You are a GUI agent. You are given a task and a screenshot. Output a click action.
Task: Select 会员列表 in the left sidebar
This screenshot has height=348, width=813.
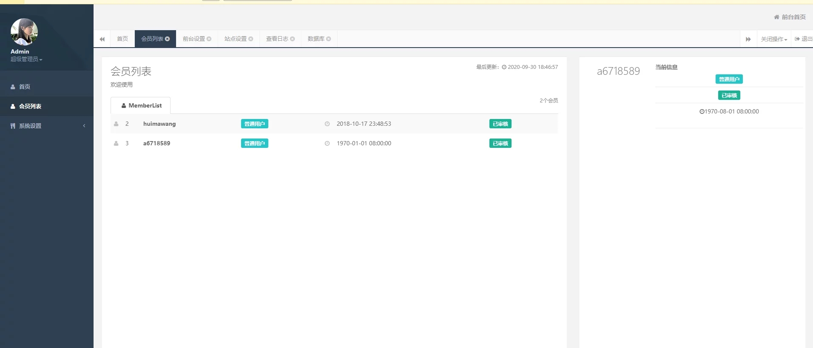point(30,106)
